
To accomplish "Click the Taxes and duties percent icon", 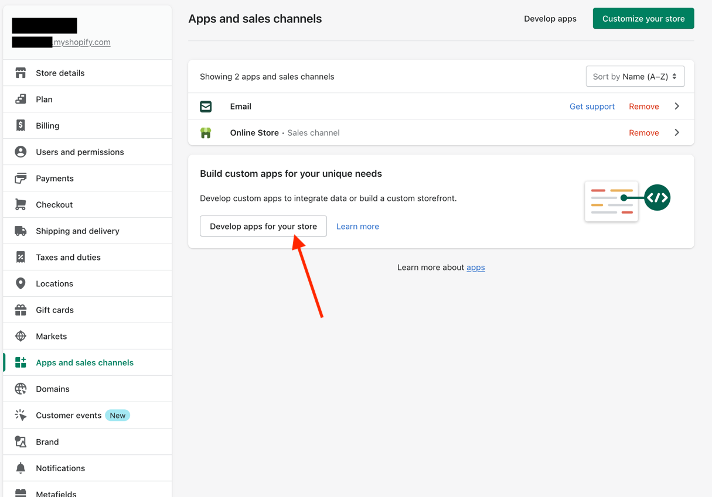I will (21, 258).
